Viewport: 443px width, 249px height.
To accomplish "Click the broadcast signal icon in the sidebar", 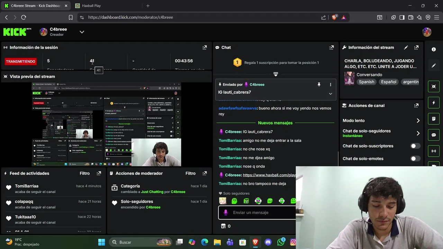I will click(434, 151).
